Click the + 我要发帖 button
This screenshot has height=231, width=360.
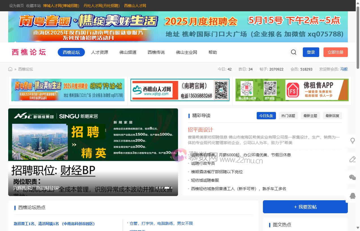click(305, 206)
